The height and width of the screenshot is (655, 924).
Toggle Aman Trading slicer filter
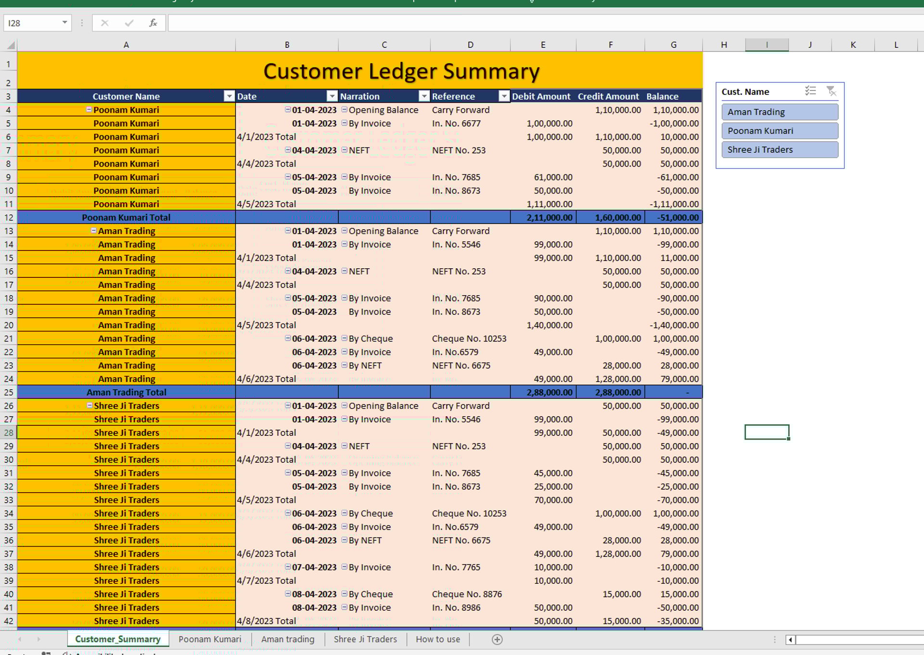(x=779, y=112)
